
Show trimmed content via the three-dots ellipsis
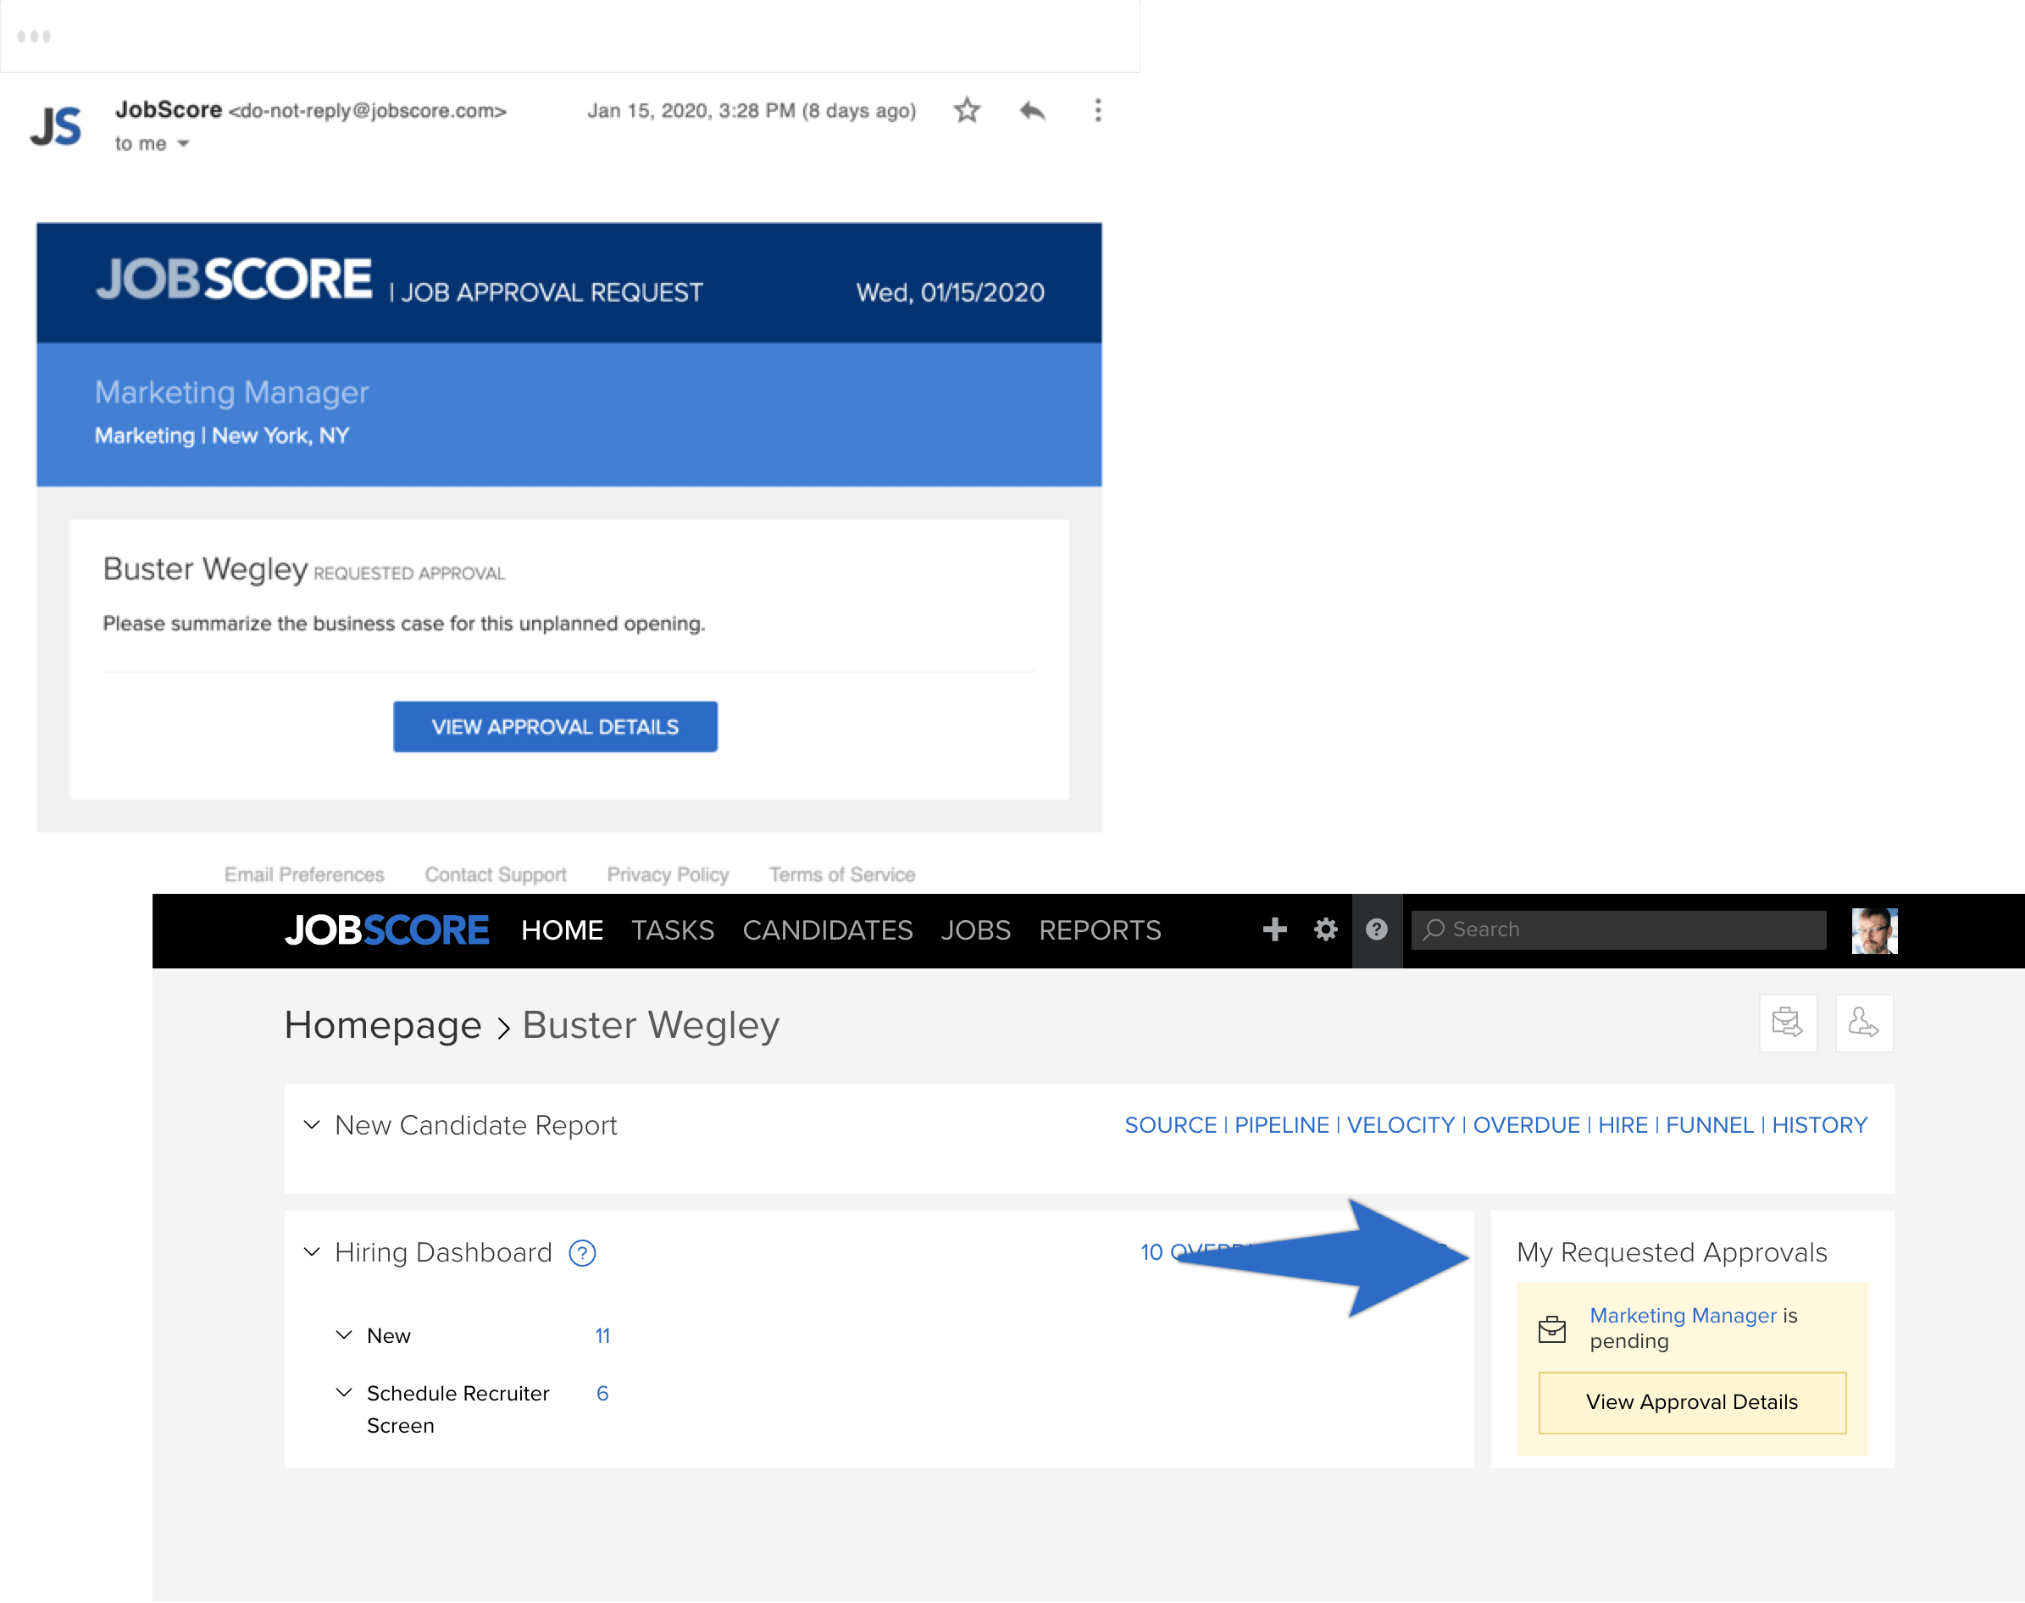[34, 36]
